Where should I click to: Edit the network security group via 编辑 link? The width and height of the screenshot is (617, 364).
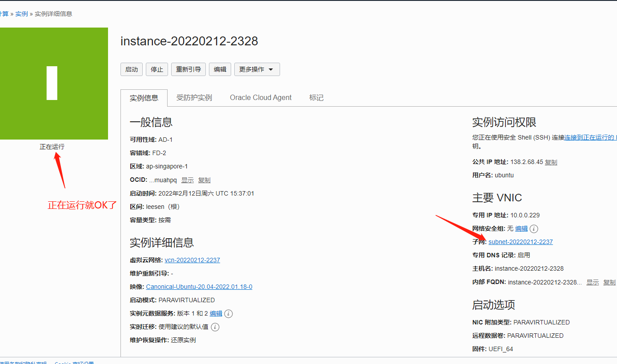tap(521, 228)
